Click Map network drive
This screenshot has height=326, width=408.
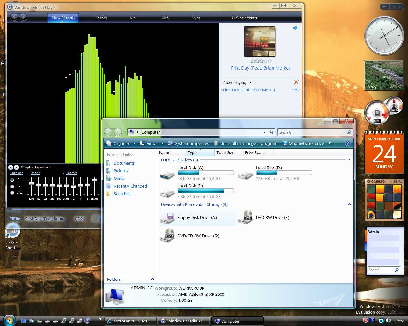[303, 143]
